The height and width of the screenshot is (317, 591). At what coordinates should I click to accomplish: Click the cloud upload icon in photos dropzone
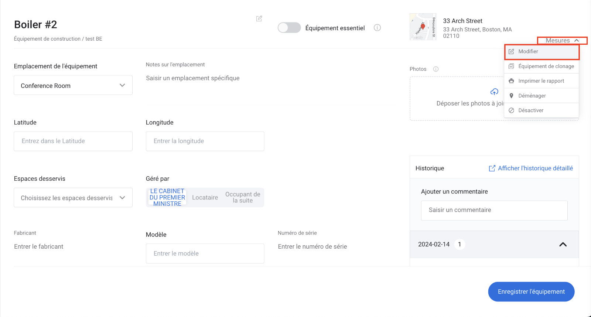click(x=494, y=92)
